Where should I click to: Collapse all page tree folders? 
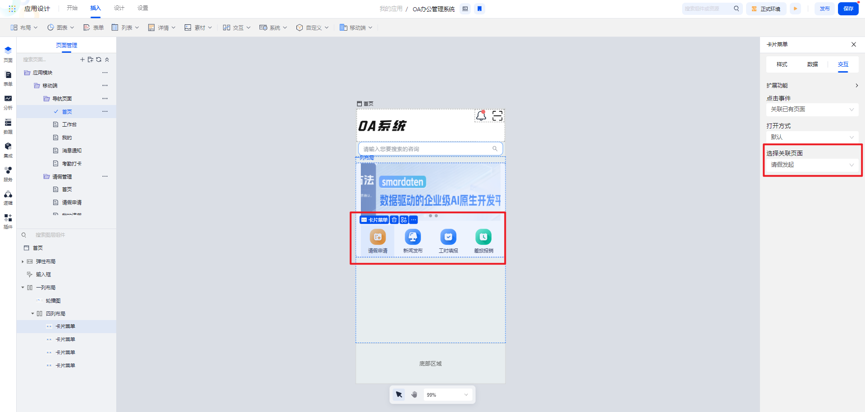(x=107, y=60)
